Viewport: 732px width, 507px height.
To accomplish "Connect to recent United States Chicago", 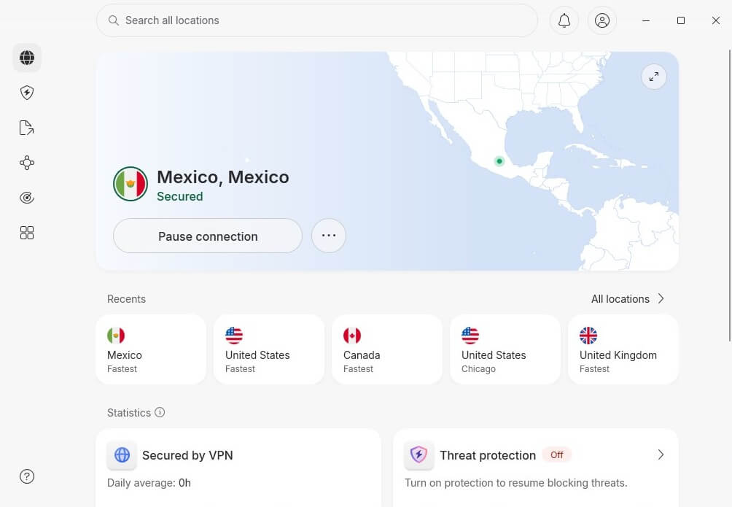I will tap(505, 349).
